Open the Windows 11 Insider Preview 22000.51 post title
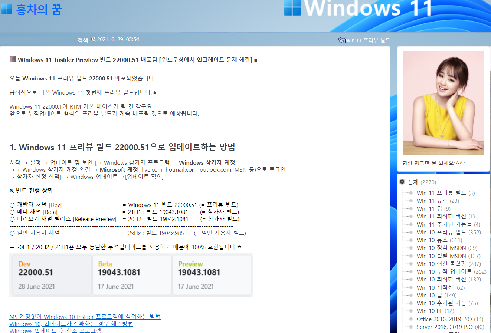The width and height of the screenshot is (491, 333). pos(135,60)
